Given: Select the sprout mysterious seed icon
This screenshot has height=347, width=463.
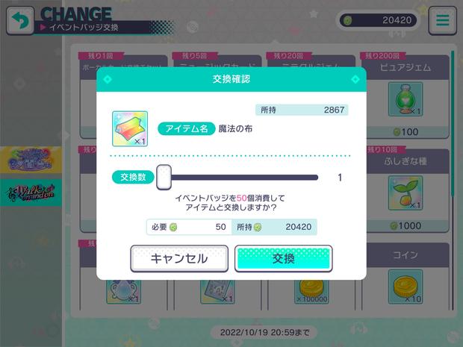Looking at the screenshot, I should [405, 193].
